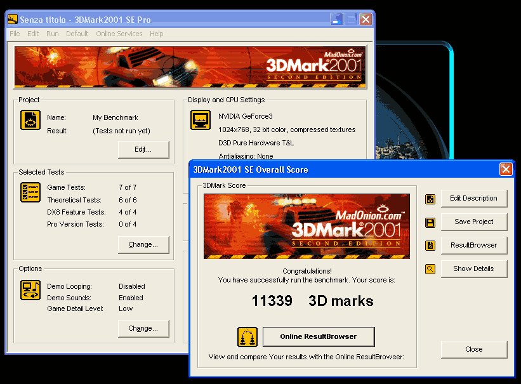Screen dimensions: 521x384
Task: Click the Show Details button
Action: pyautogui.click(x=474, y=268)
